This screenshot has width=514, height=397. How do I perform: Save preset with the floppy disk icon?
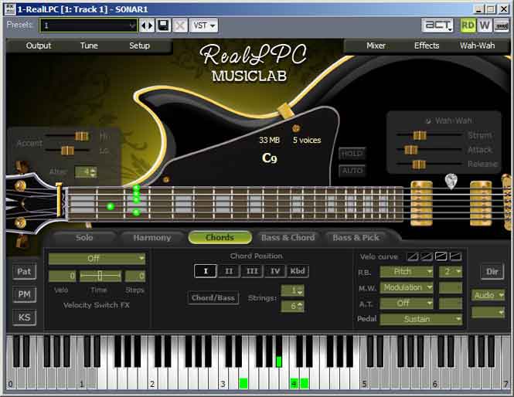pyautogui.click(x=163, y=25)
